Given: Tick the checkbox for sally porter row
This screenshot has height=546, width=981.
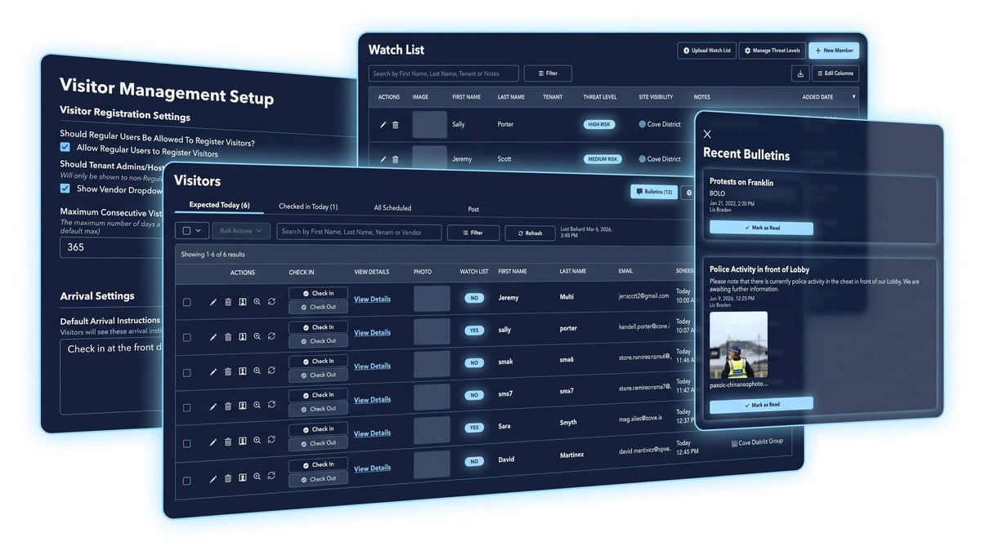Looking at the screenshot, I should (186, 337).
